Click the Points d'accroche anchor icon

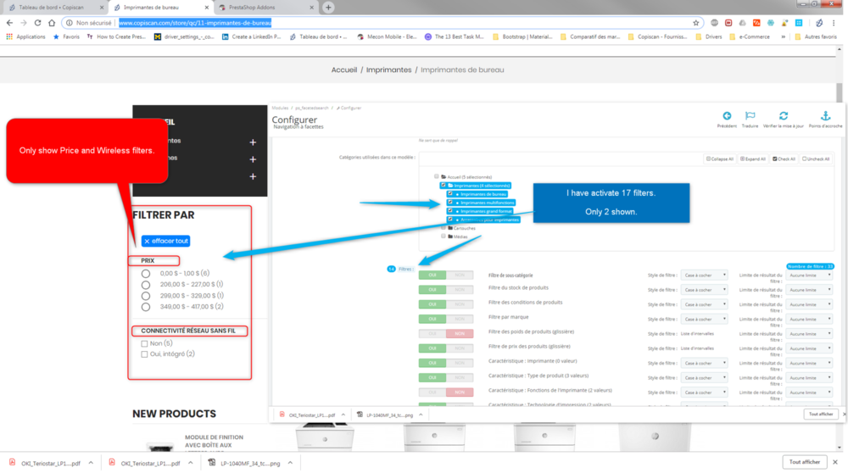coord(825,115)
